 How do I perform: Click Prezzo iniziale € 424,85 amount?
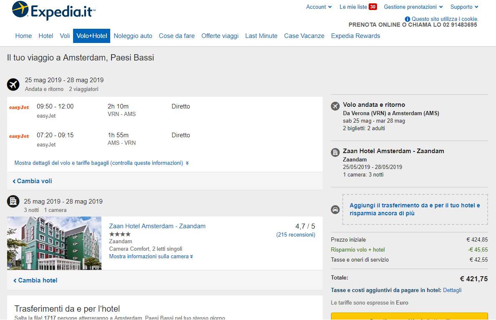pos(477,239)
